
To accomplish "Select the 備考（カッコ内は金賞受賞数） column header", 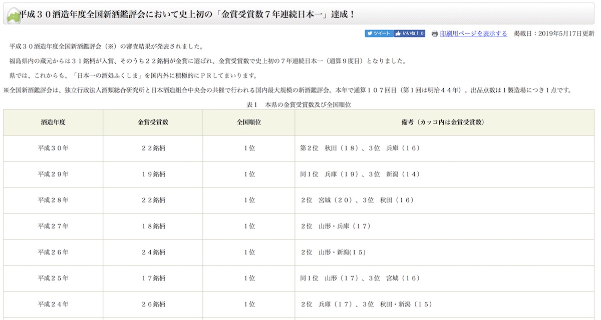I will pyautogui.click(x=445, y=122).
